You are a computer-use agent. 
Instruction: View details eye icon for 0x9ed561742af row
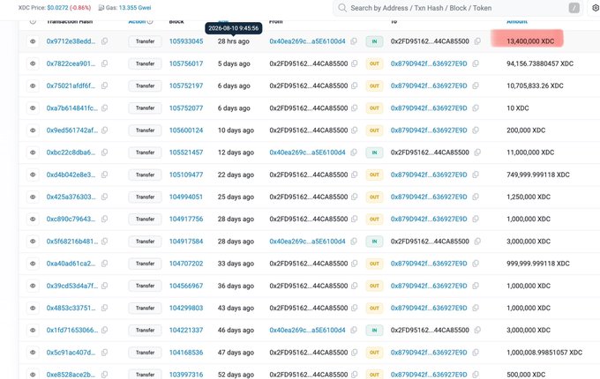(33, 130)
